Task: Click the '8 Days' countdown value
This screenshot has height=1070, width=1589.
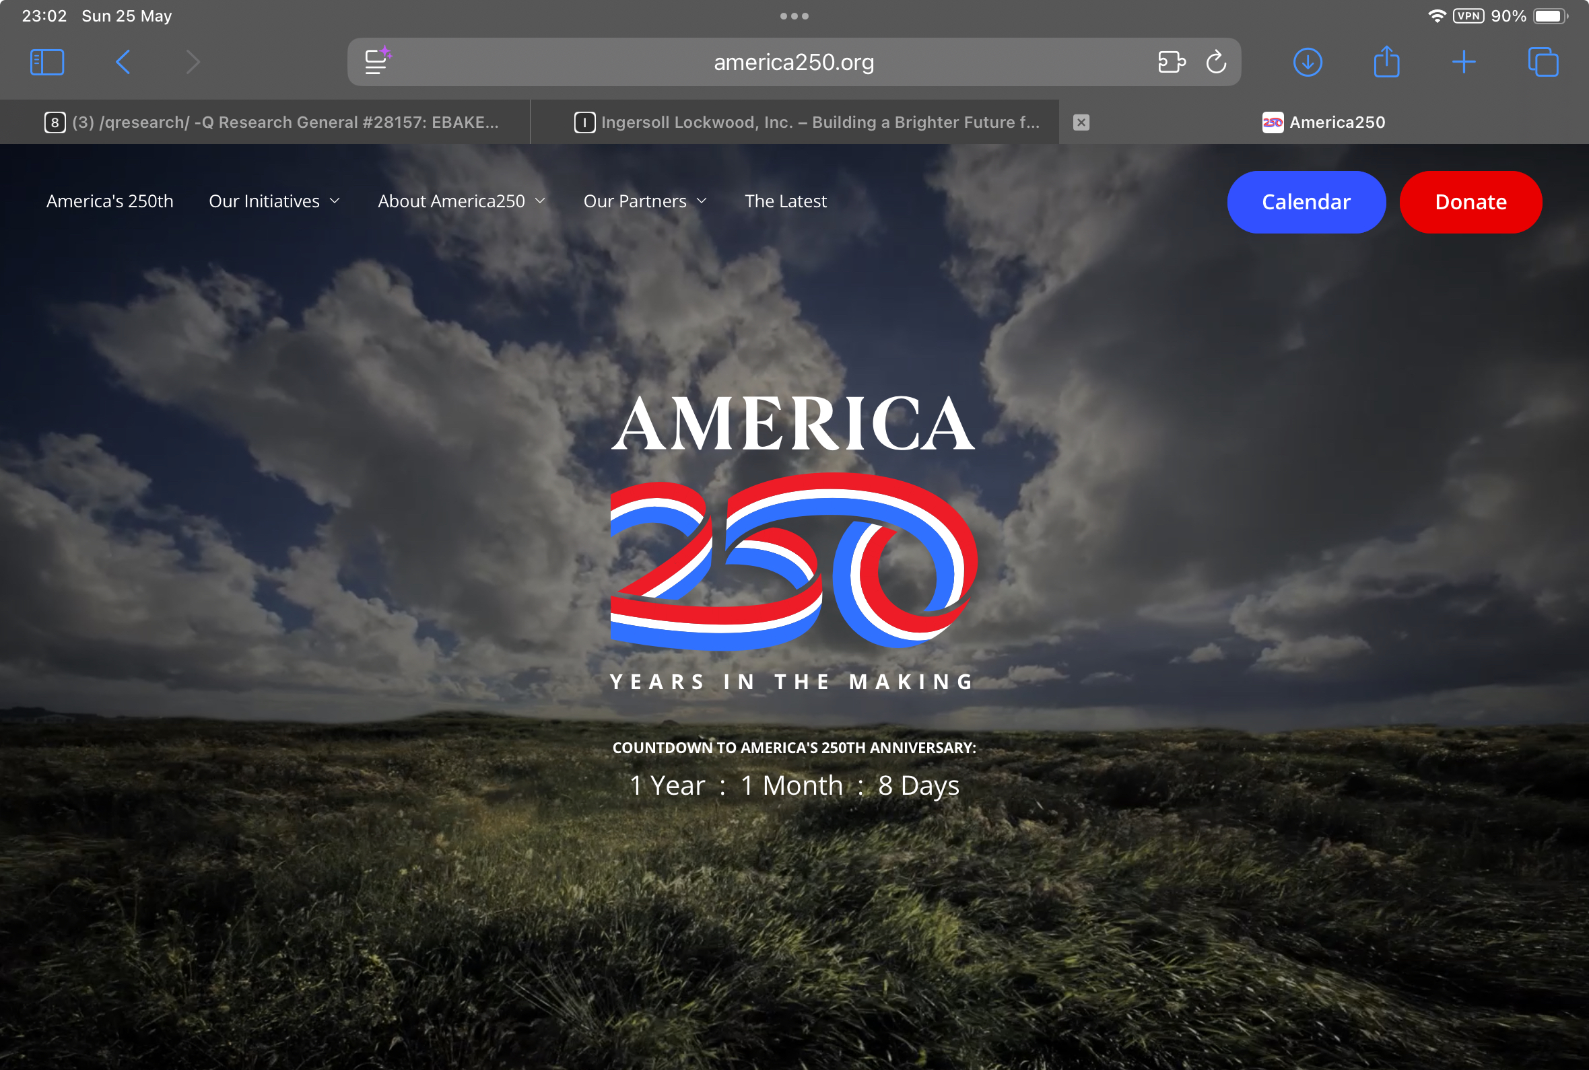Action: [x=919, y=786]
